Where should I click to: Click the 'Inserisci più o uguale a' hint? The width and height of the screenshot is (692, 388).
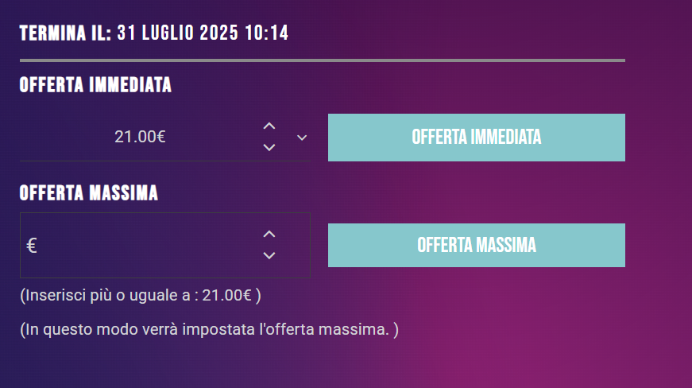pyautogui.click(x=110, y=295)
